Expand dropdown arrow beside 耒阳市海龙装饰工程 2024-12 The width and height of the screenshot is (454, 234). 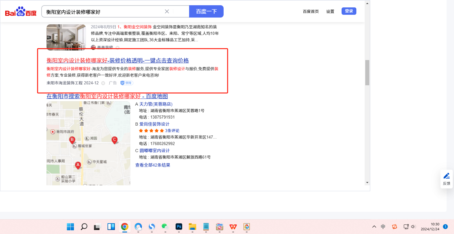[103, 83]
